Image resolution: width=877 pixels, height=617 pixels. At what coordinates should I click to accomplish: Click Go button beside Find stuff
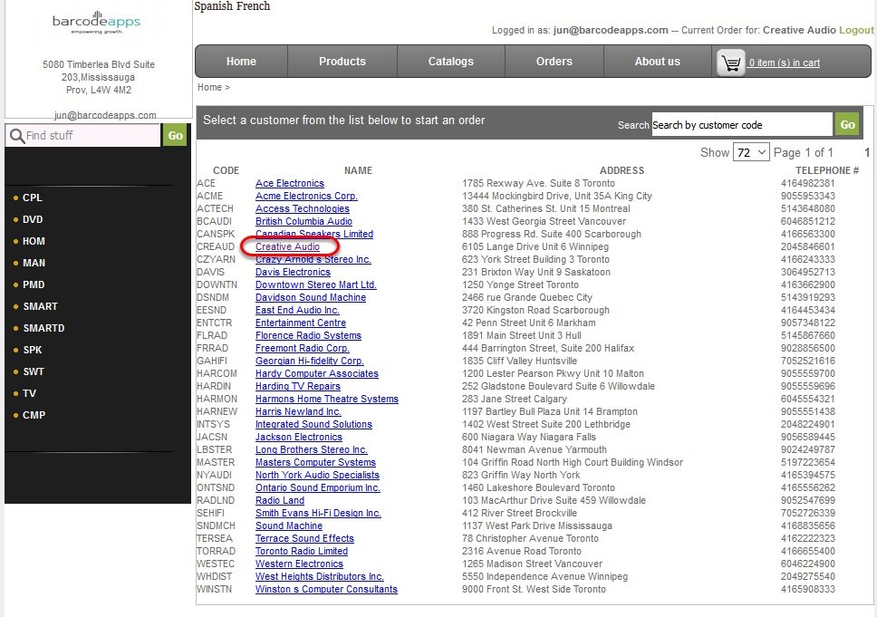(175, 135)
